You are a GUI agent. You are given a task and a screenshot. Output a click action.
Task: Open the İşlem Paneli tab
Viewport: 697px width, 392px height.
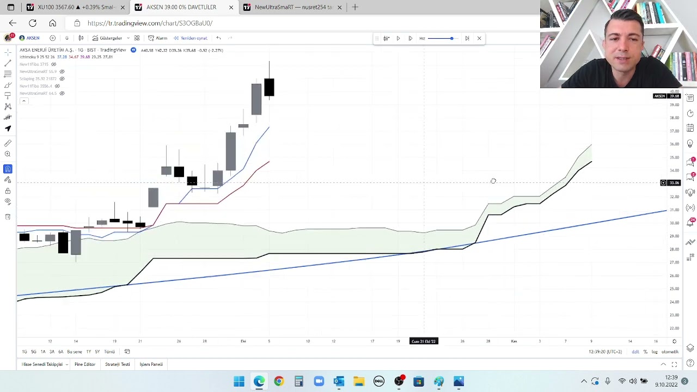pyautogui.click(x=151, y=364)
